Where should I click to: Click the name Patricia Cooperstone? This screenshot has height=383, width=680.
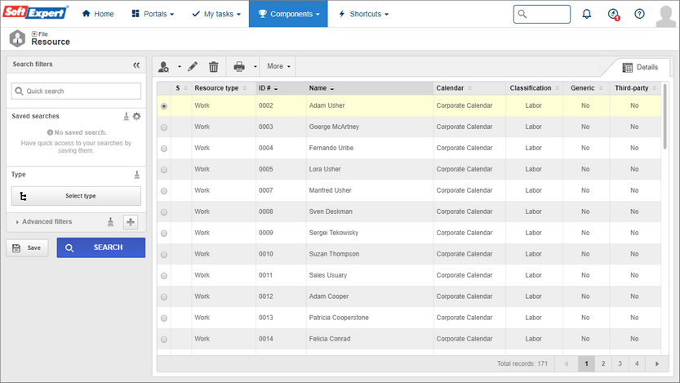[339, 318]
